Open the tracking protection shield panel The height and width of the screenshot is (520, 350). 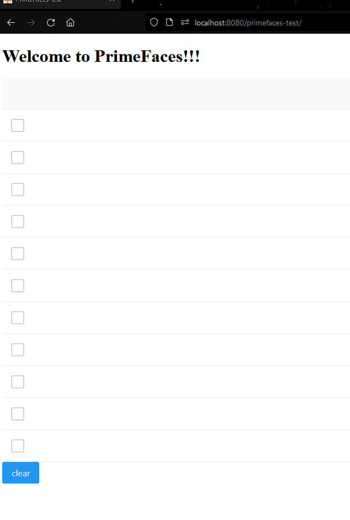pos(154,23)
